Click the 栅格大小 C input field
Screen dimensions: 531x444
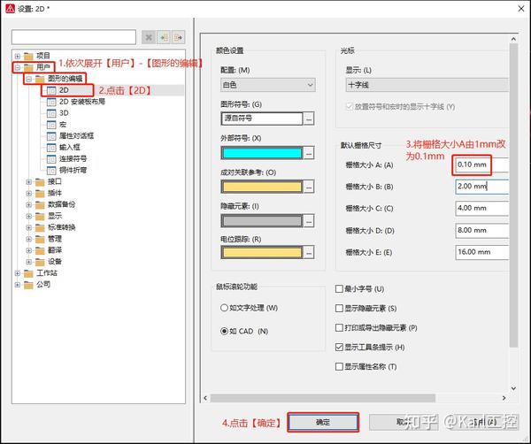(482, 208)
